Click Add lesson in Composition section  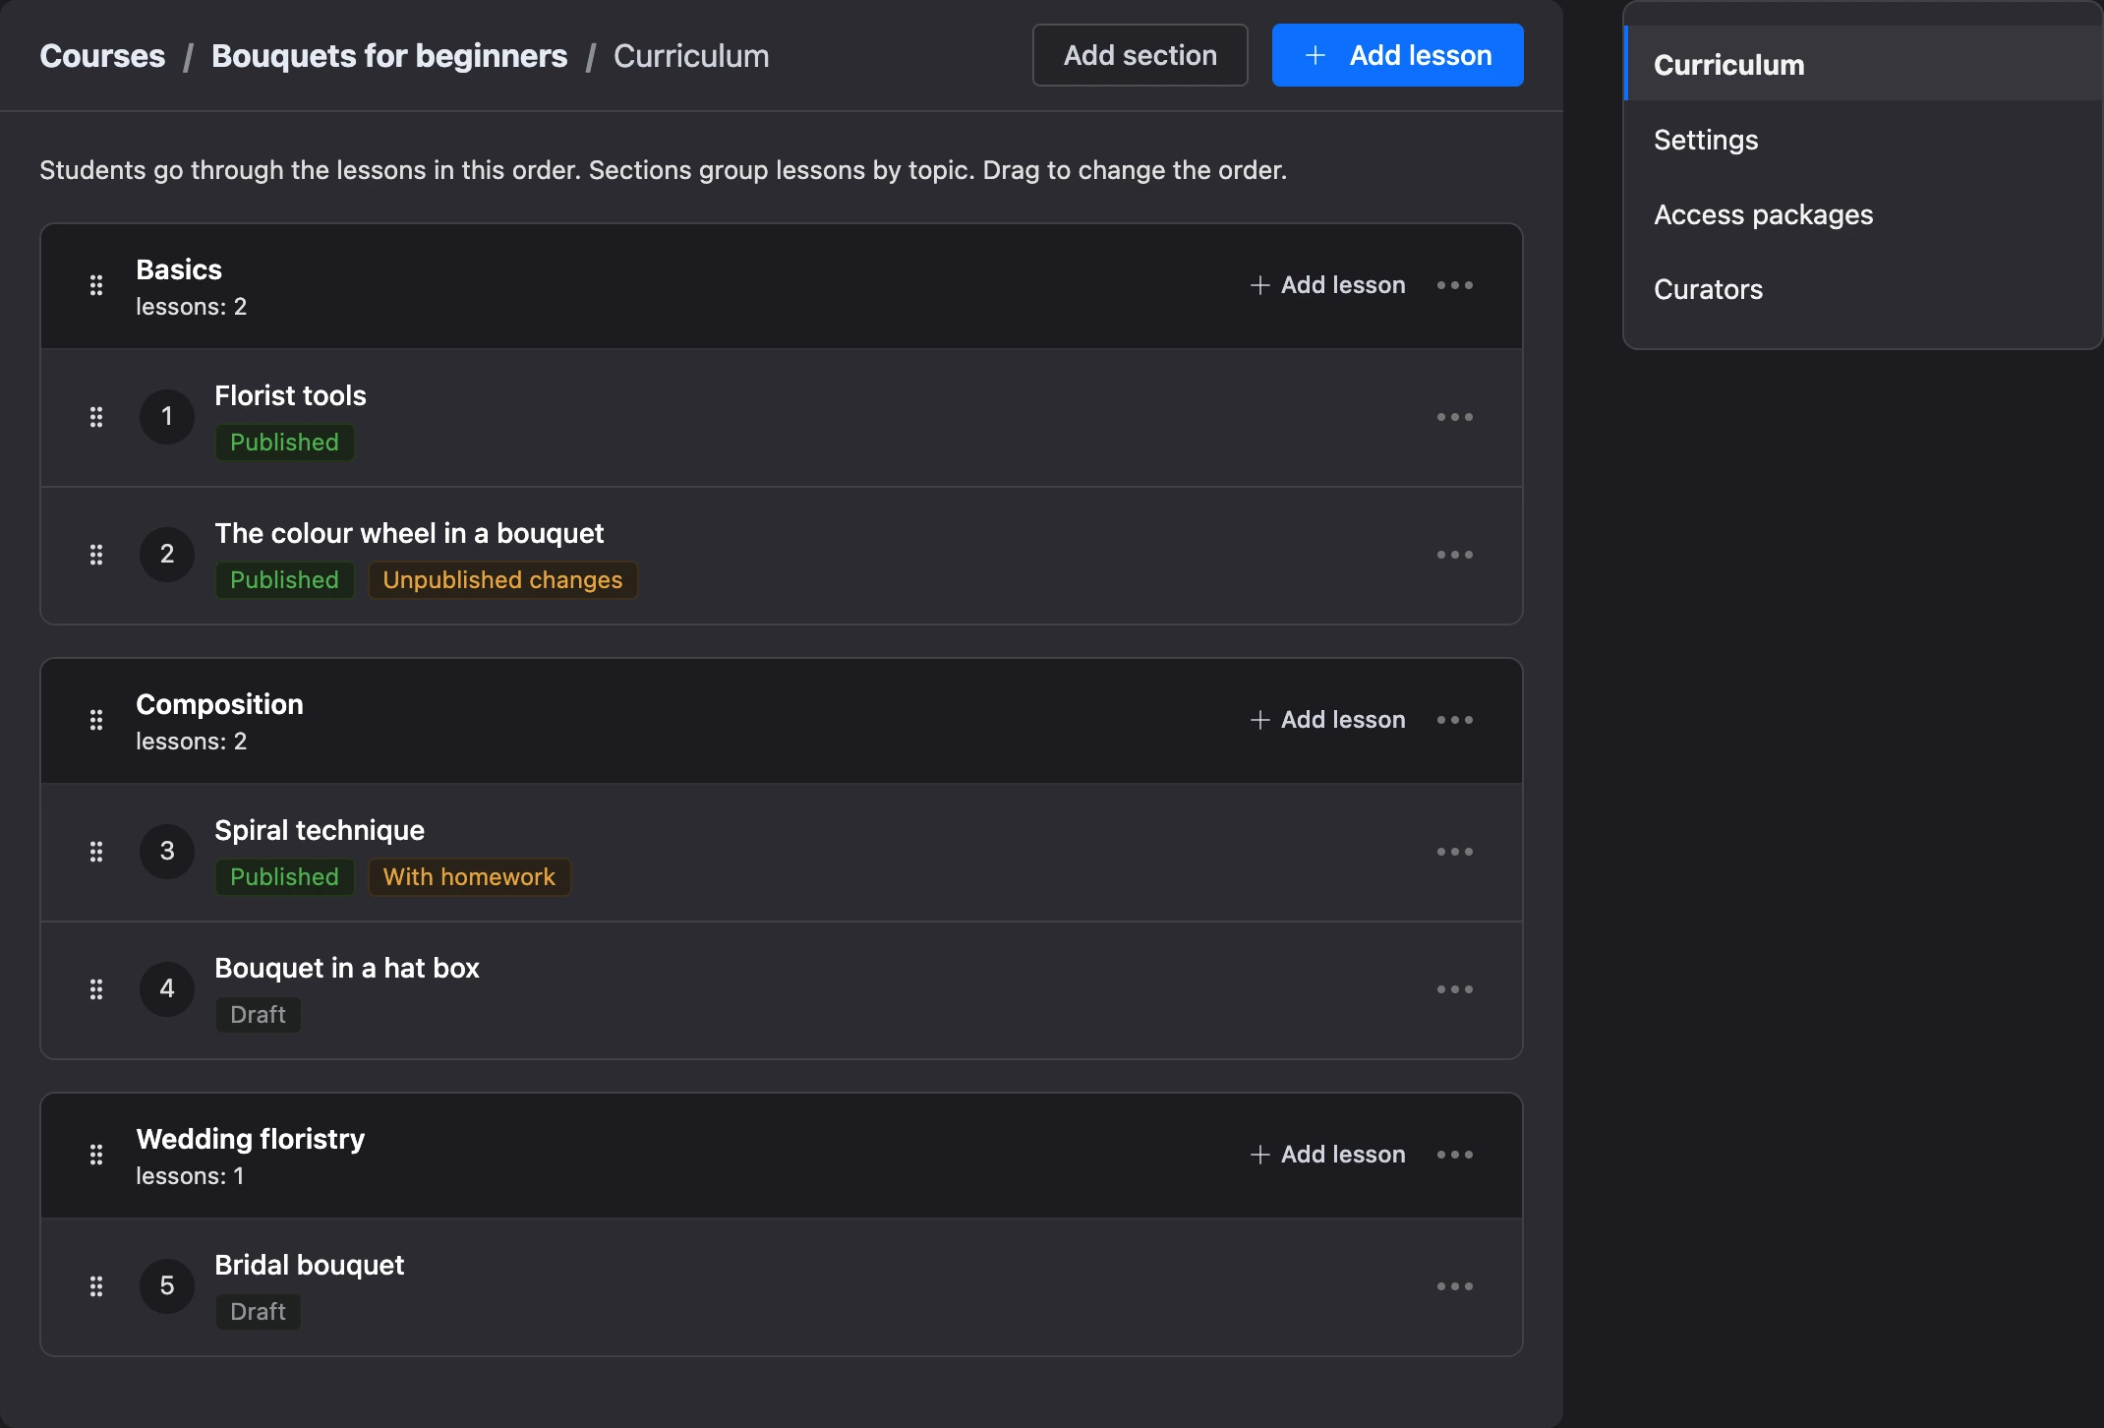[x=1327, y=720]
